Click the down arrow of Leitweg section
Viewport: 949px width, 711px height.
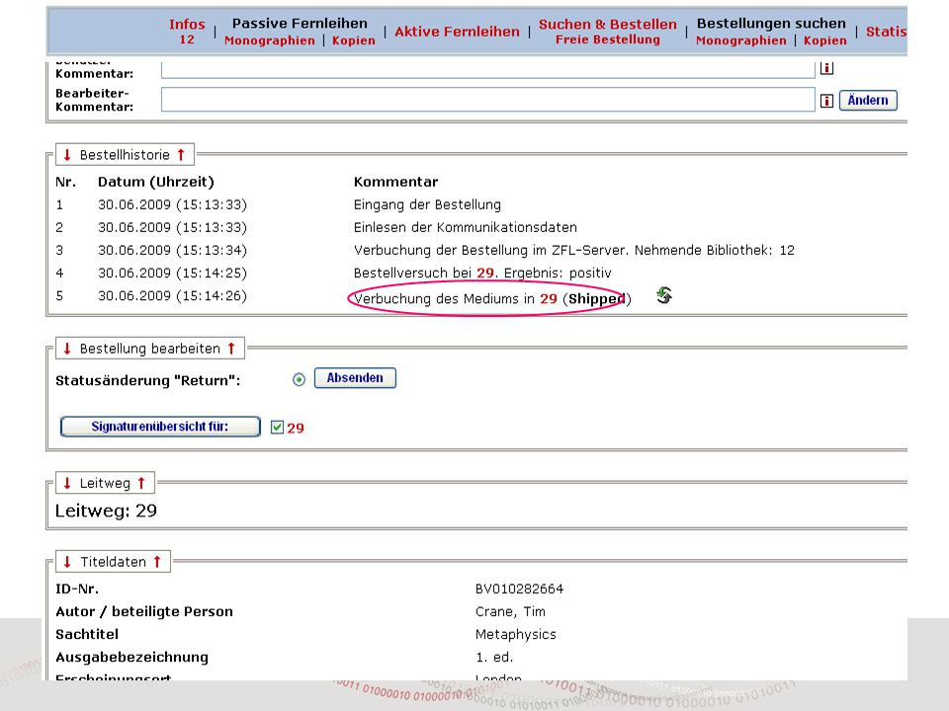pyautogui.click(x=67, y=483)
